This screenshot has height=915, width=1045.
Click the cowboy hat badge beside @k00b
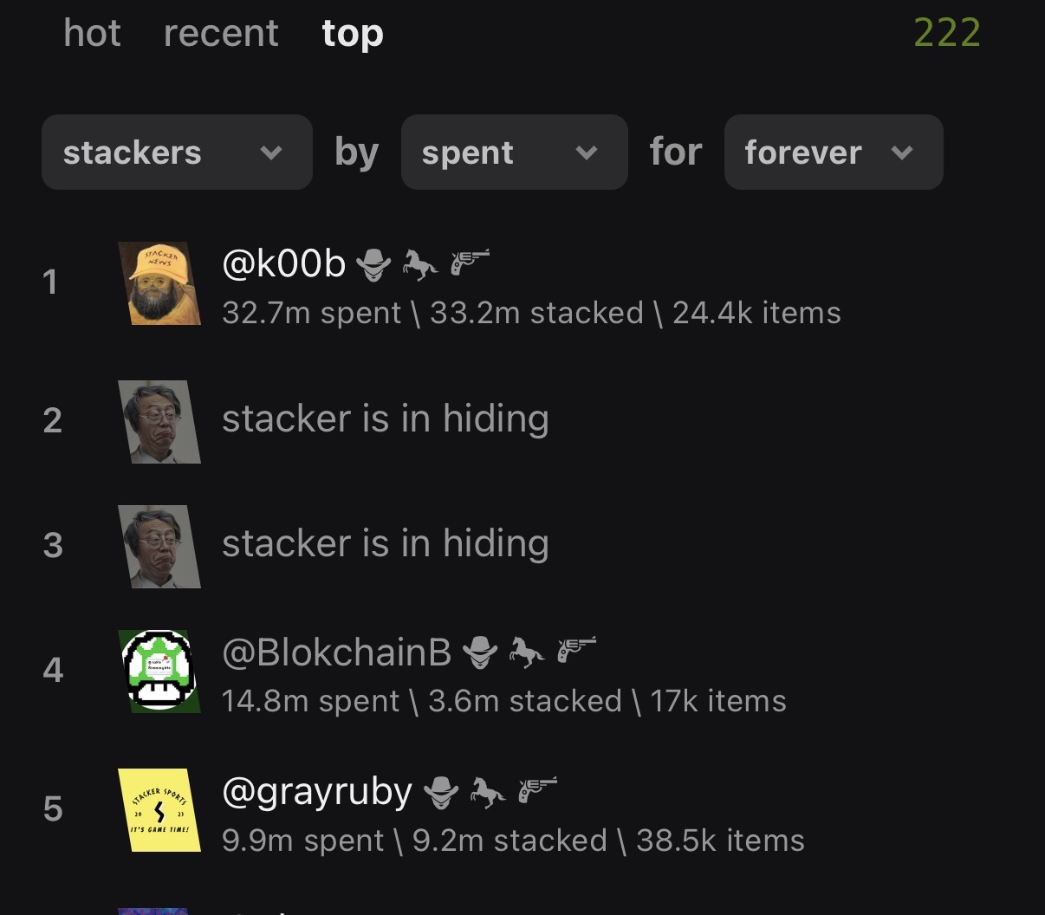click(x=373, y=264)
